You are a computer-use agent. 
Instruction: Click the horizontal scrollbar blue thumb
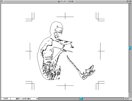coord(81,99)
